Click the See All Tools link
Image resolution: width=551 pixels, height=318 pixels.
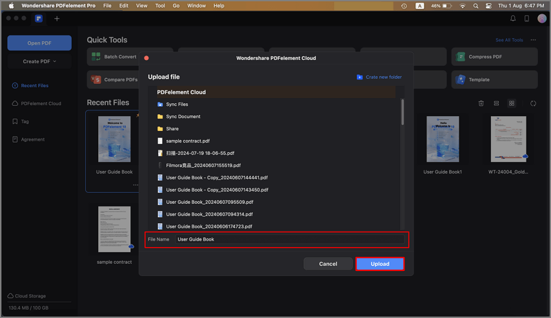(x=509, y=40)
